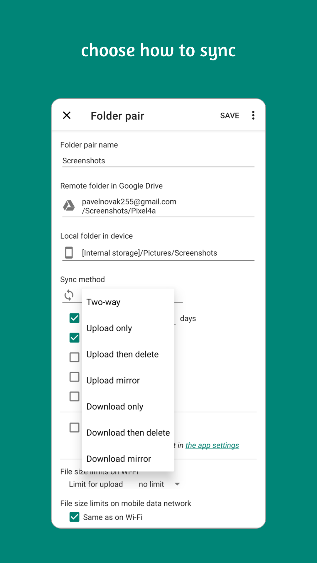Open the app settings link
Image resolution: width=317 pixels, height=563 pixels.
point(212,445)
